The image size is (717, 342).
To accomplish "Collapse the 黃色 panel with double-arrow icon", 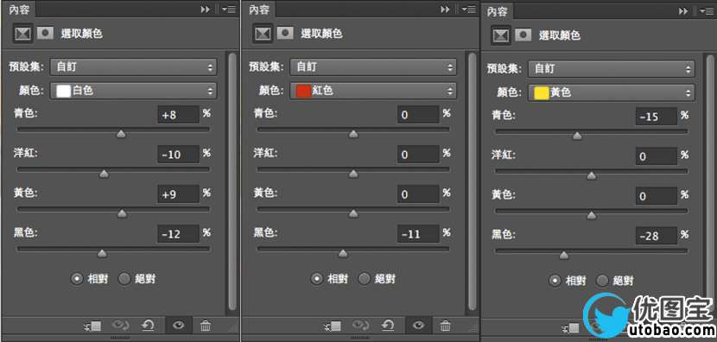I will tap(683, 11).
